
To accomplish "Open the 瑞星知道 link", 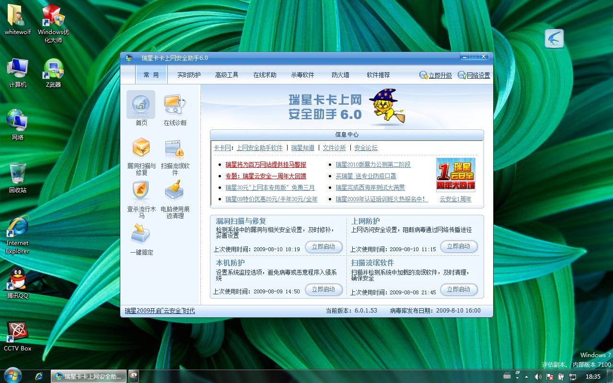I will 302,148.
